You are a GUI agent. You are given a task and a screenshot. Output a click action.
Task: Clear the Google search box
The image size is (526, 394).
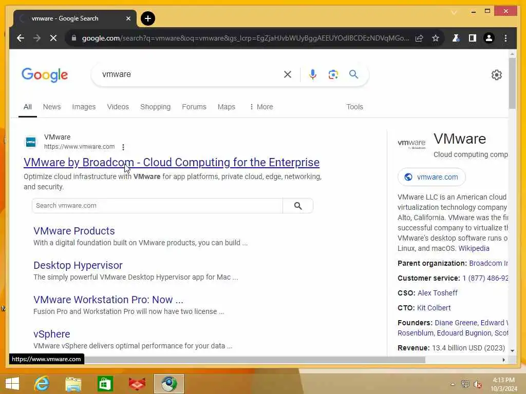(x=288, y=74)
